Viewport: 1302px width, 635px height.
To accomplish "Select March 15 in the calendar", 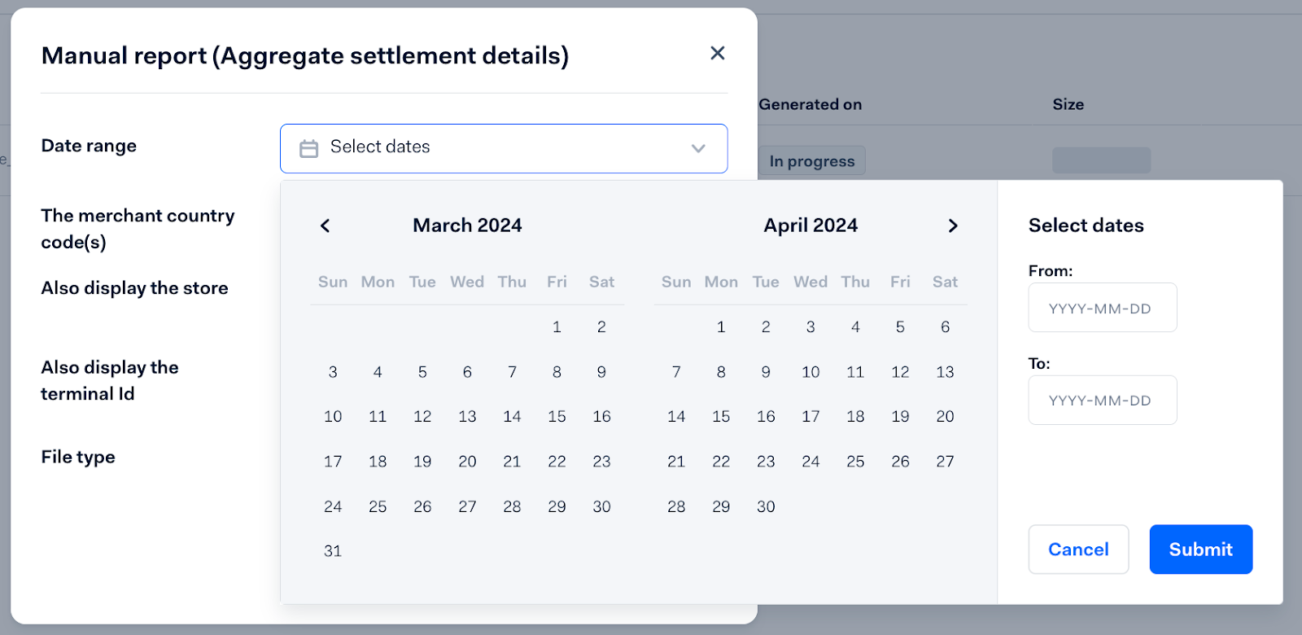I will coord(557,417).
